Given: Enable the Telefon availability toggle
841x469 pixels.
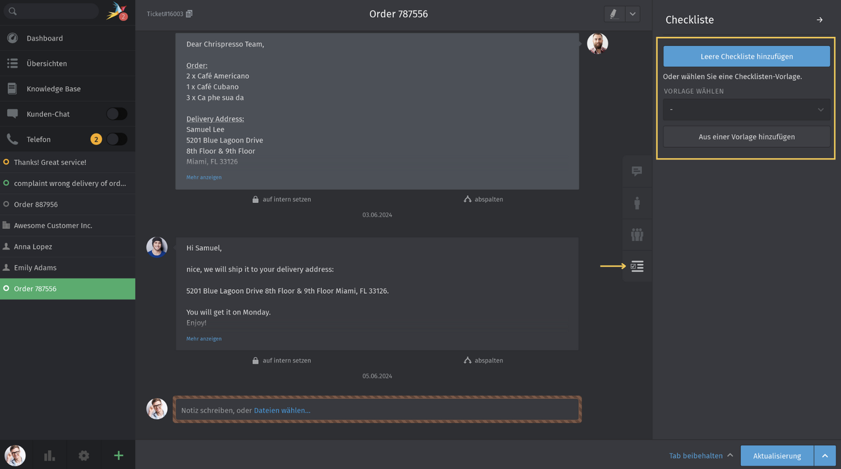Looking at the screenshot, I should click(x=116, y=139).
